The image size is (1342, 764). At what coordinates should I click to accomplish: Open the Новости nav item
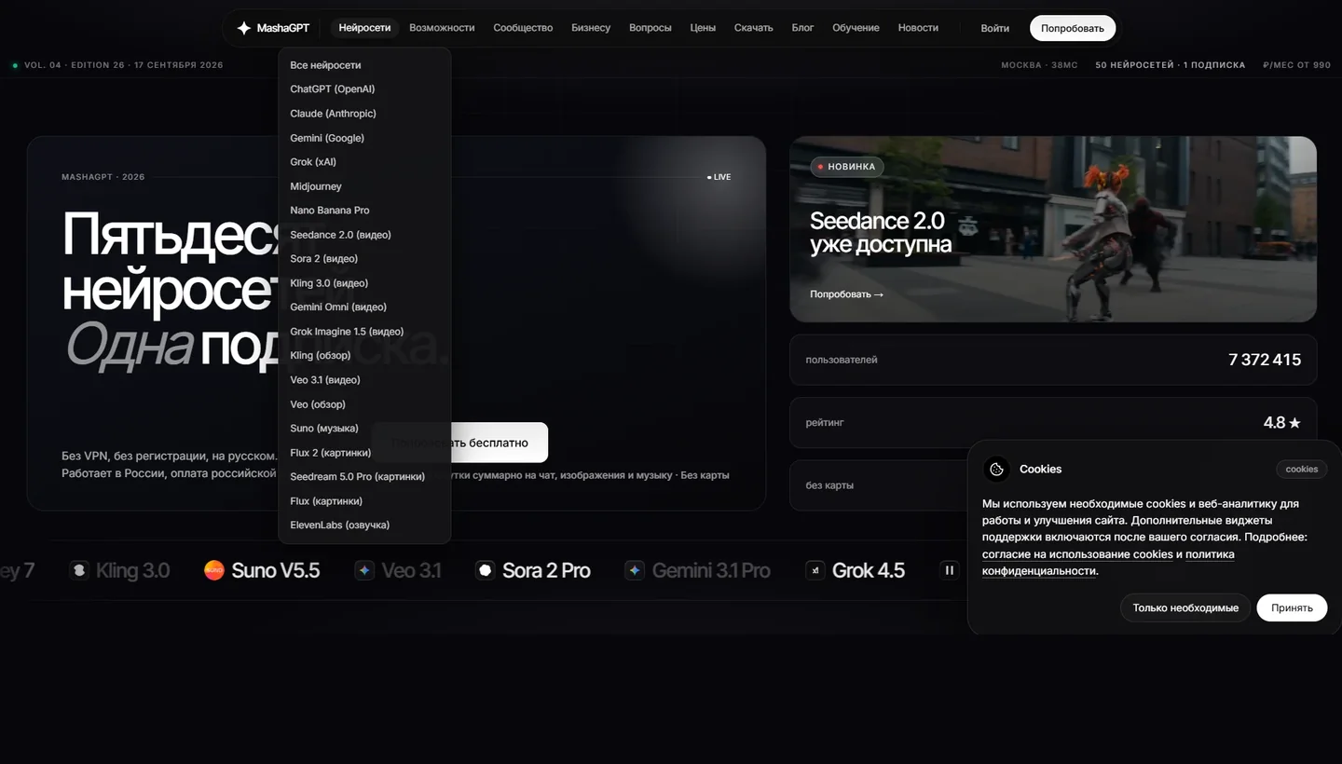[x=918, y=28]
